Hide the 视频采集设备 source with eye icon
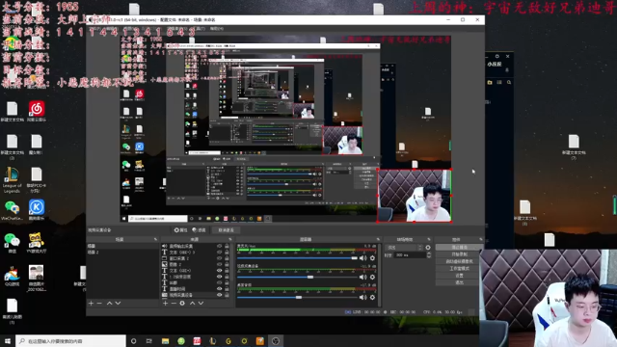This screenshot has width=617, height=347. coord(219,295)
